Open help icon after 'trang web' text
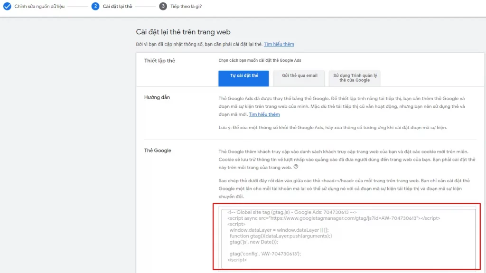The height and width of the screenshot is (273, 486). coord(296,167)
